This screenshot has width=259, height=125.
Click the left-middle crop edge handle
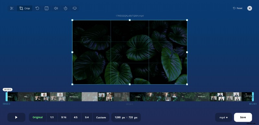point(72,52)
